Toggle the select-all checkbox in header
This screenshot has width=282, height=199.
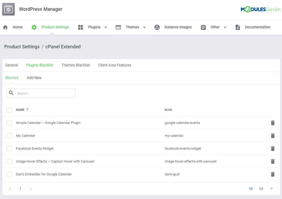point(9,110)
